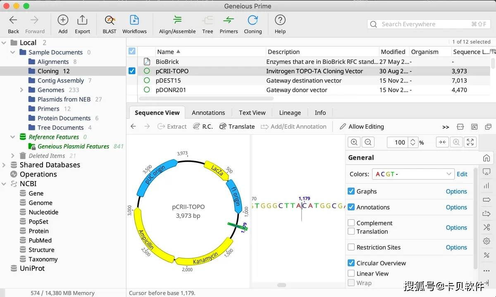Open Complement Translation Options link
Screen dimensions: 496x297
coord(456,227)
